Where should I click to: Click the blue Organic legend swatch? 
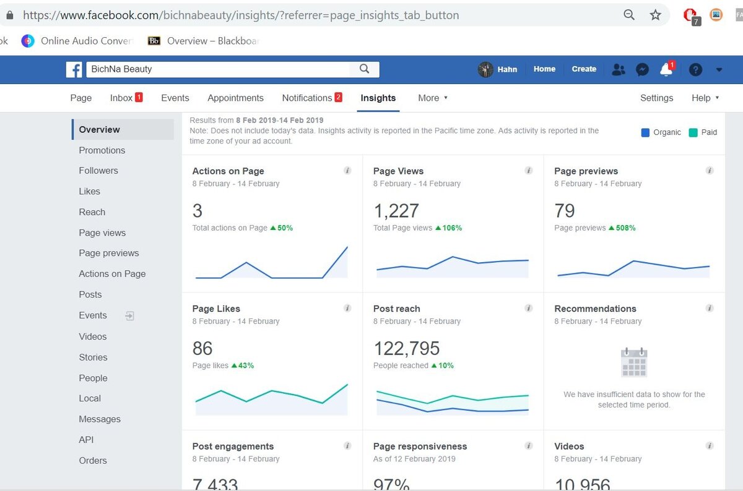[646, 132]
